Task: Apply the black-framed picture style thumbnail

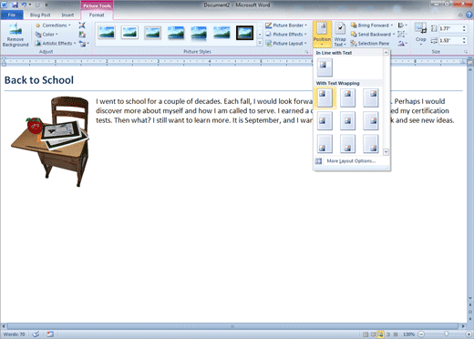Action: pyautogui.click(x=244, y=33)
